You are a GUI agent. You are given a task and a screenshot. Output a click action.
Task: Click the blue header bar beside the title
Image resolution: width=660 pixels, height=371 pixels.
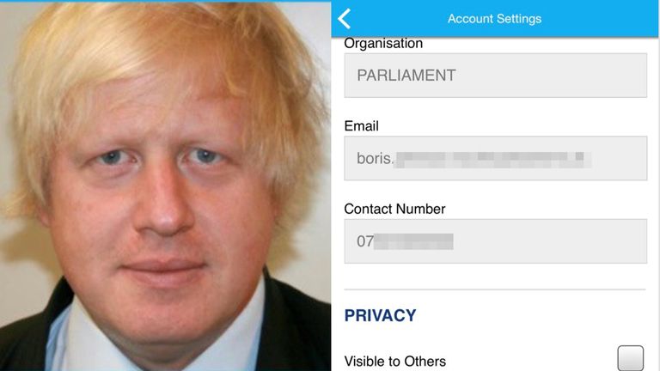tap(598, 19)
